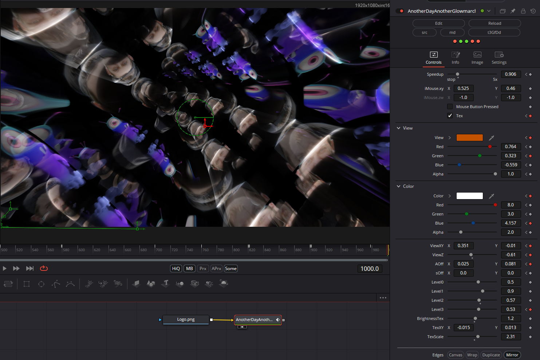Toggle loop playback mode
The height and width of the screenshot is (360, 540).
coord(44,268)
